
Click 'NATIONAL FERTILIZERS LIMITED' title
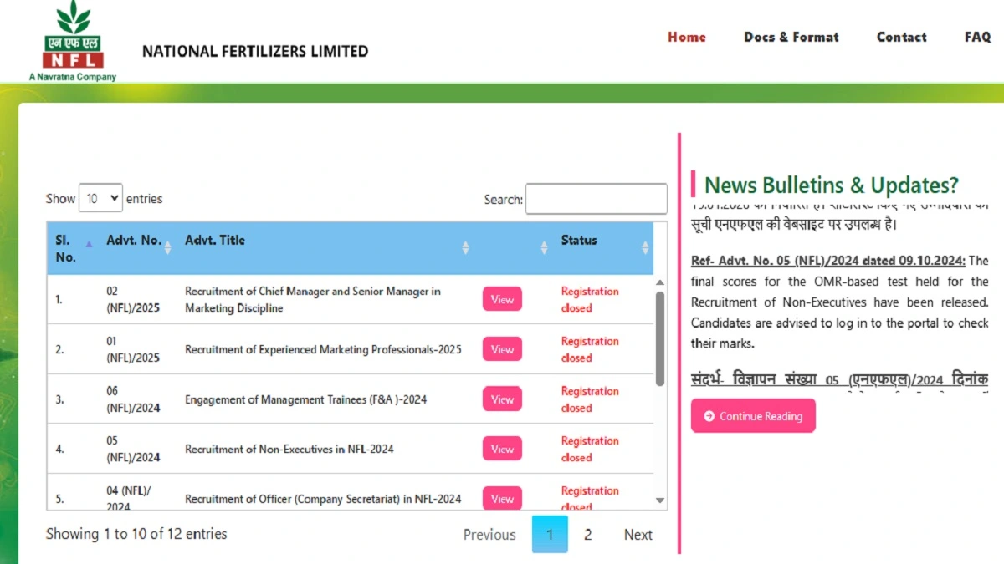click(255, 51)
